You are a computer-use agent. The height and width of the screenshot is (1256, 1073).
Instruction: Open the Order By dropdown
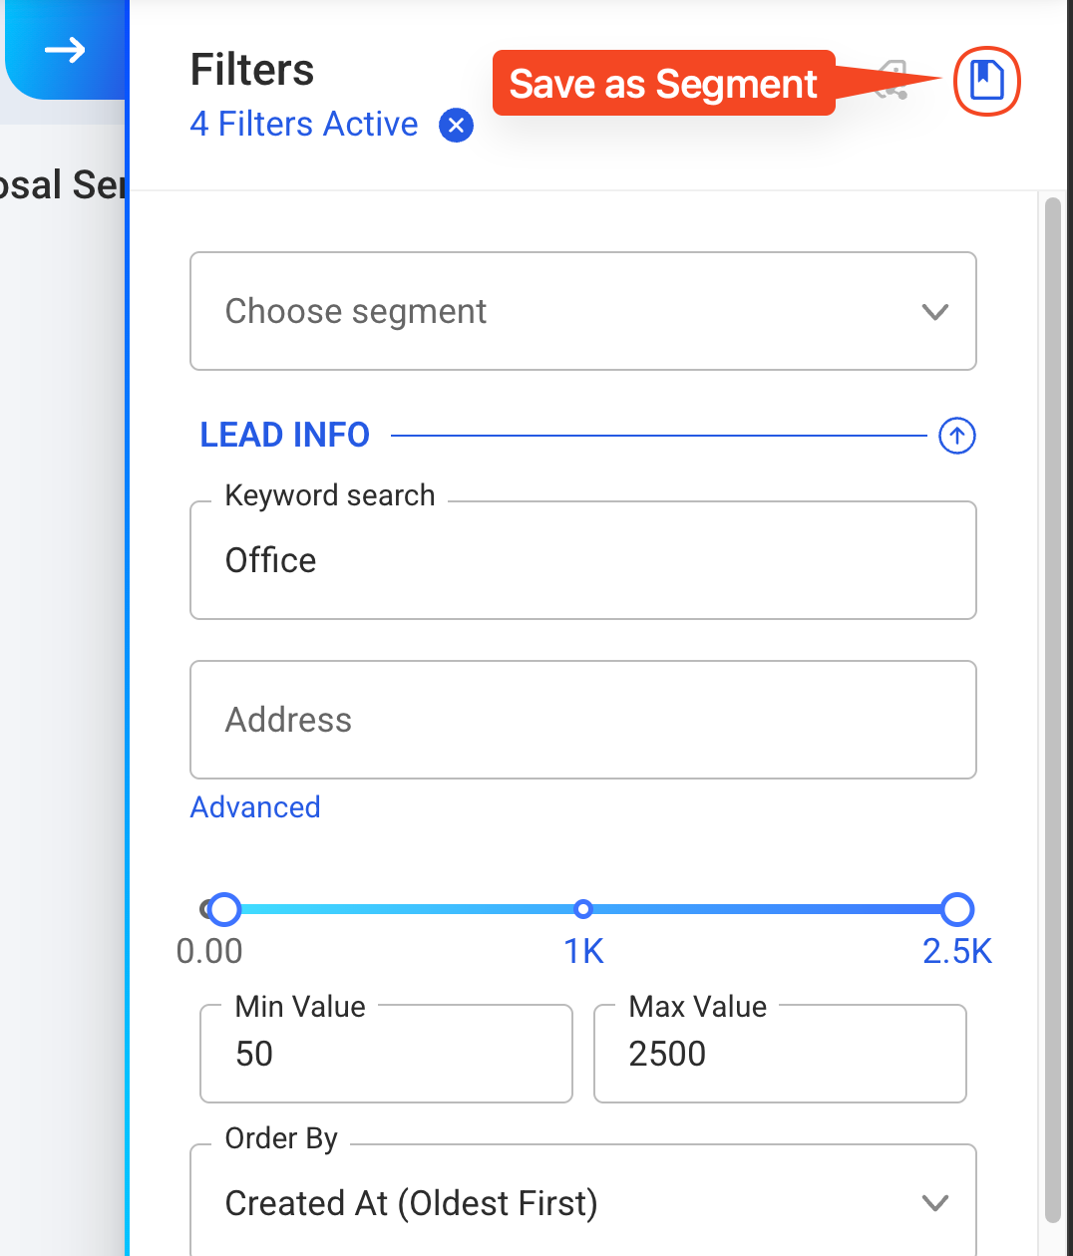583,1202
